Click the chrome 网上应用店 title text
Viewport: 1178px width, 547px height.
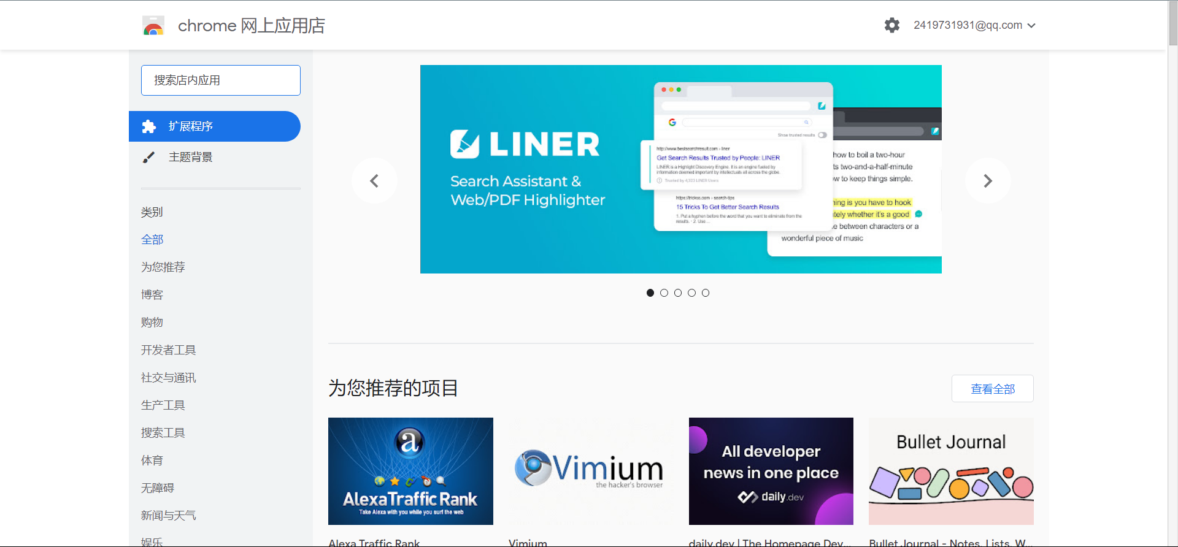pos(252,26)
